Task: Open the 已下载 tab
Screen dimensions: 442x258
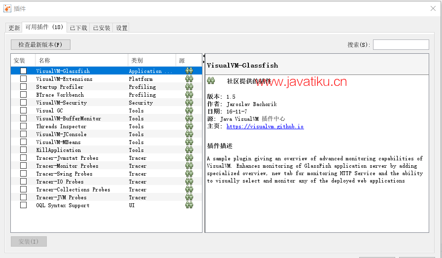Action: pos(78,28)
